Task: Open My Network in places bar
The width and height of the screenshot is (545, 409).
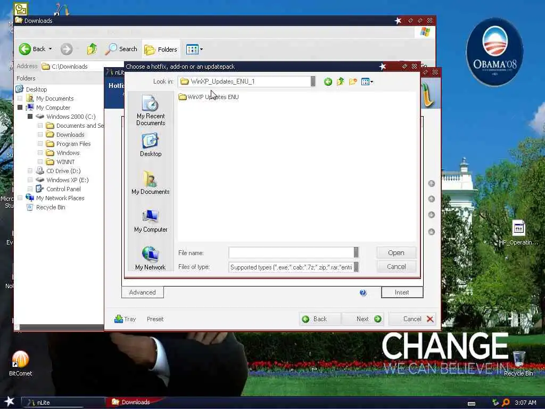Action: [x=151, y=258]
